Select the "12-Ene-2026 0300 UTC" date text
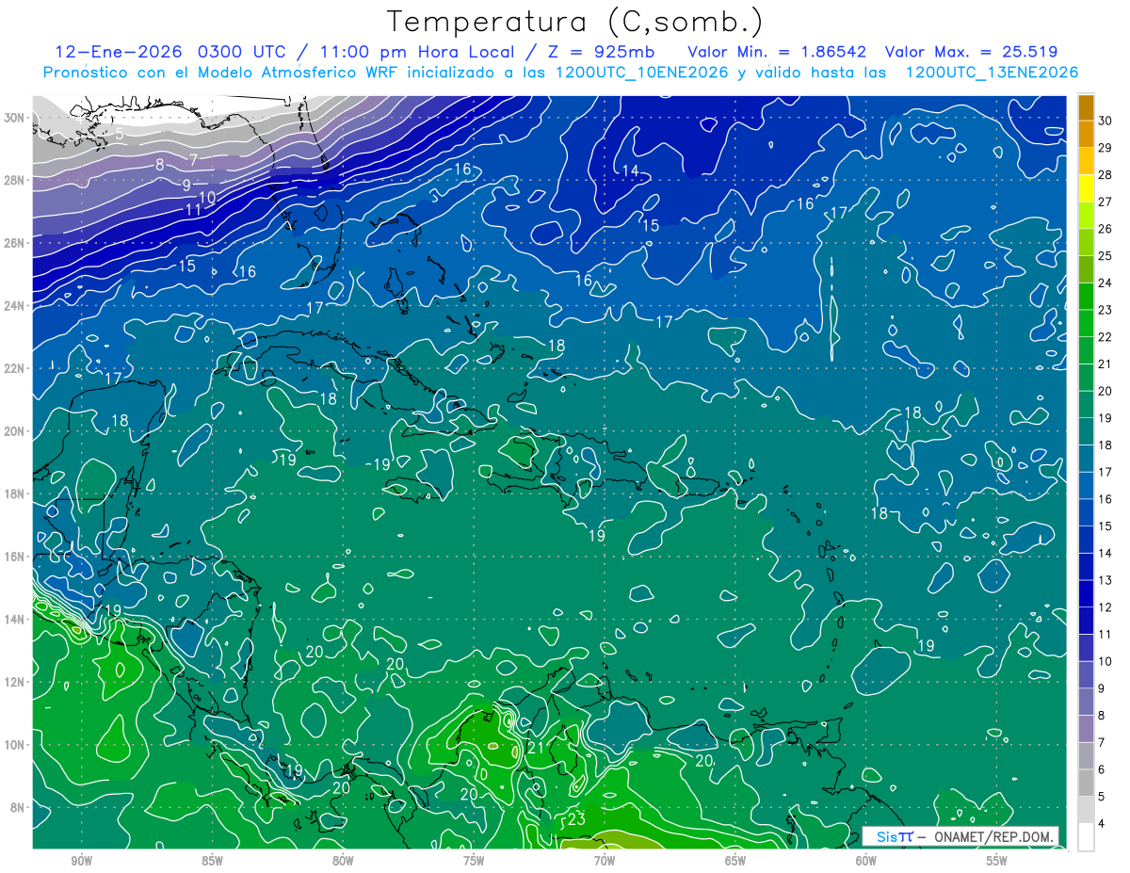 coord(169,52)
